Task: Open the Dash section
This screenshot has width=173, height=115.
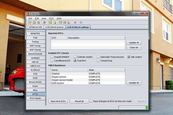Action: click(x=36, y=86)
